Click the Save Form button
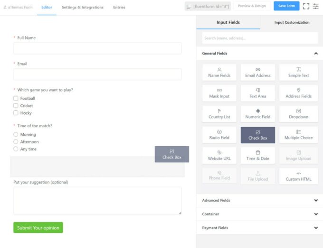This screenshot has width=323, height=248. point(286,6)
